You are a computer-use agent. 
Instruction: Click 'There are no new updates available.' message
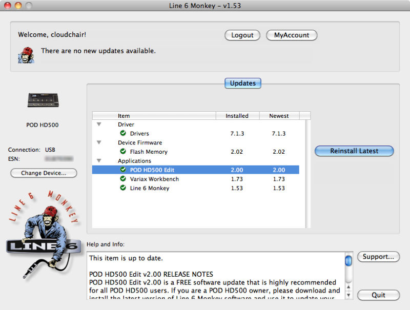98,51
